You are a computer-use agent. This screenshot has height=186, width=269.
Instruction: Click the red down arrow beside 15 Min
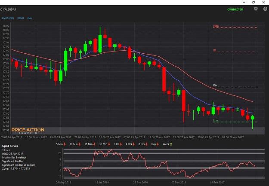(94, 144)
